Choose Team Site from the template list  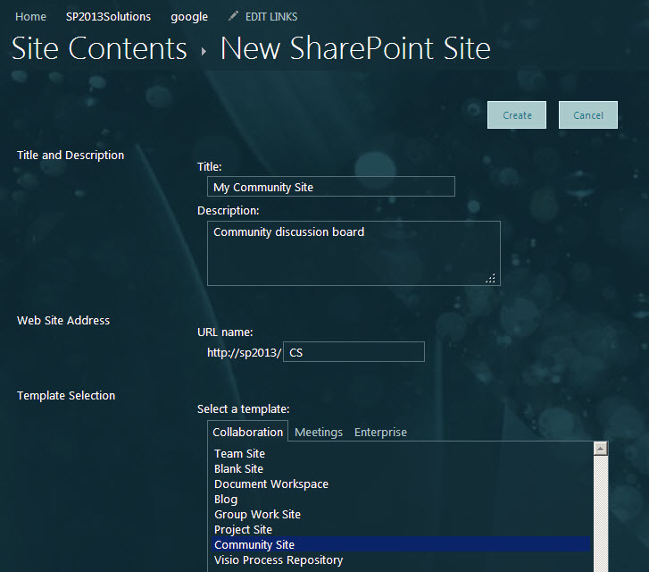[x=239, y=454]
